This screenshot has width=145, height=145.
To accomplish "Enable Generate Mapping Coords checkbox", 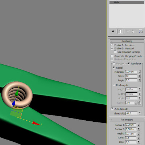I will [112, 56].
